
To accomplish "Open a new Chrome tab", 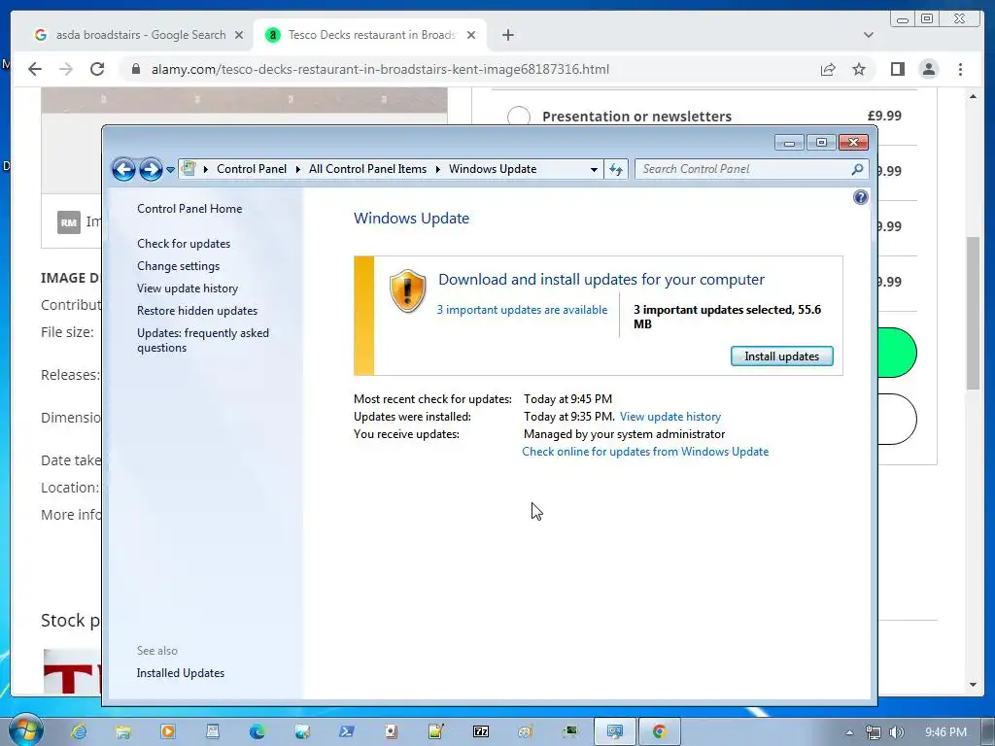I will pyautogui.click(x=507, y=35).
